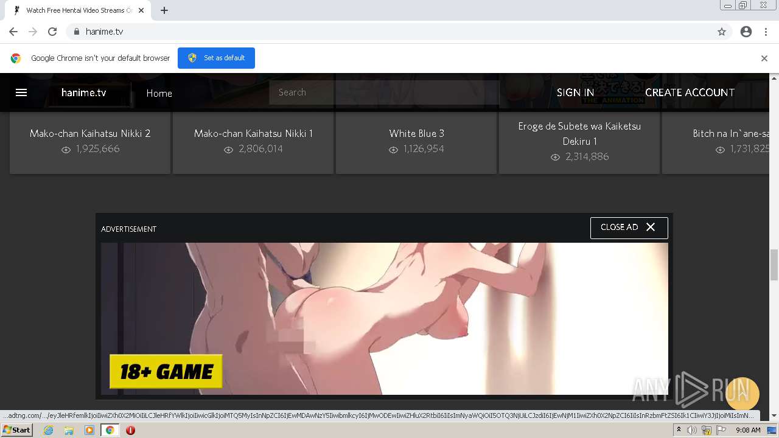Go to Home in site navigation

159,93
